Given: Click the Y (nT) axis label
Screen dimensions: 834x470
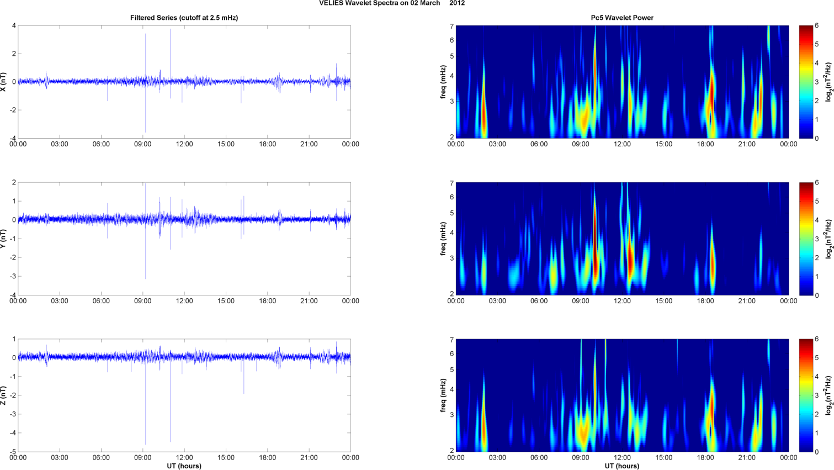Looking at the screenshot, I should coord(4,239).
